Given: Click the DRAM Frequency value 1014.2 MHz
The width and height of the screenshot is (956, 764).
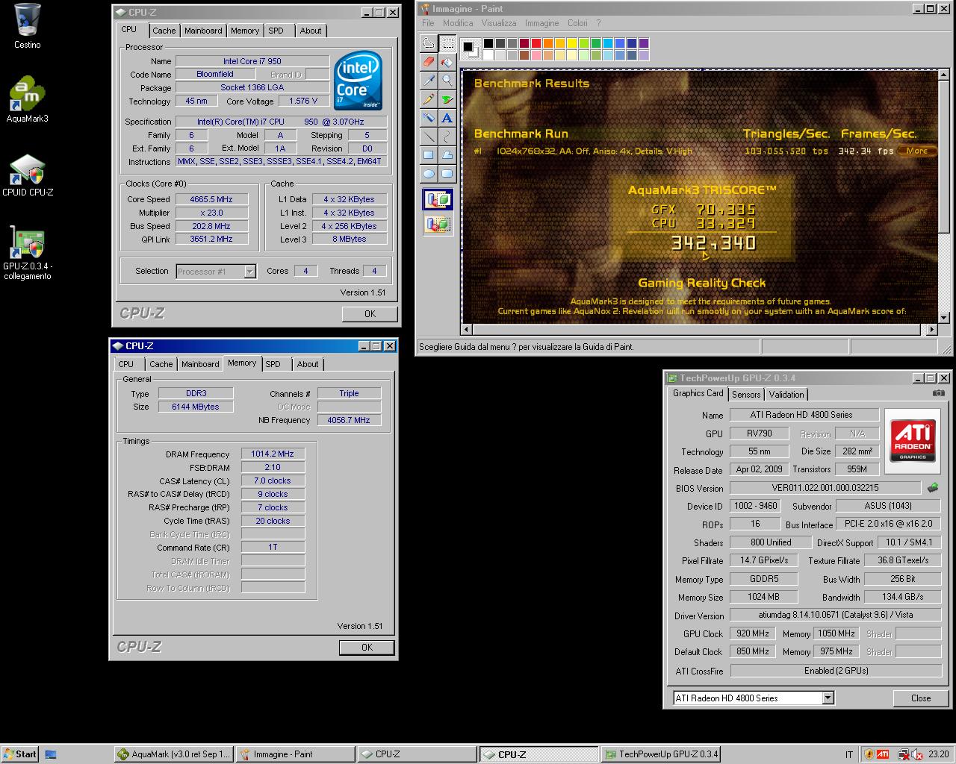Looking at the screenshot, I should click(x=273, y=454).
